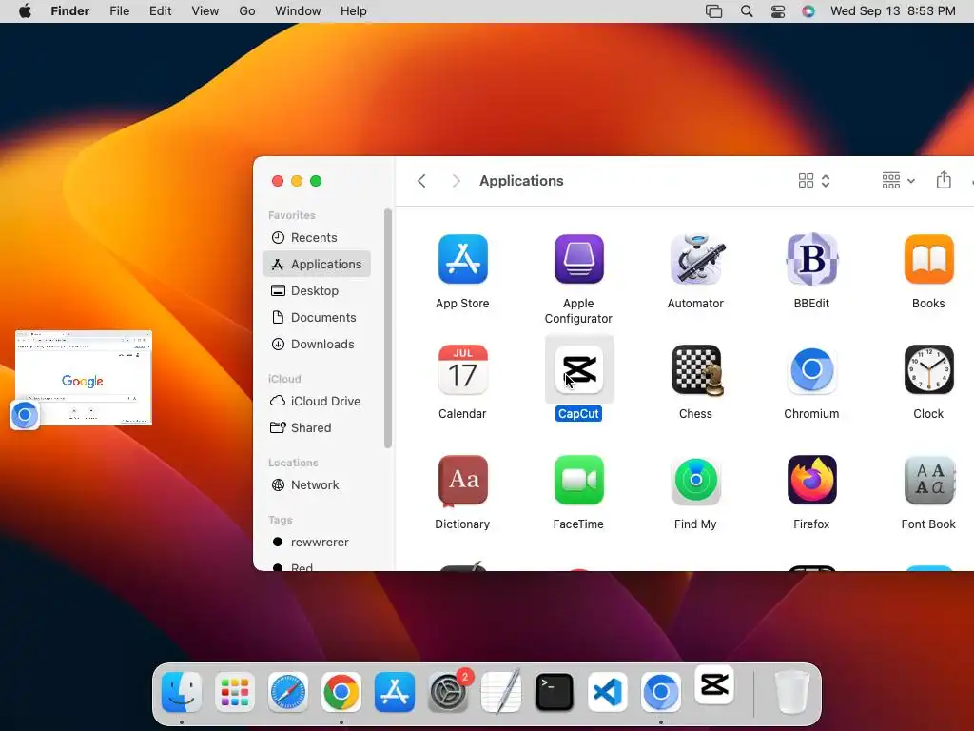The height and width of the screenshot is (731, 974).
Task: Click the Chromium app icon in Finder
Action: point(812,370)
